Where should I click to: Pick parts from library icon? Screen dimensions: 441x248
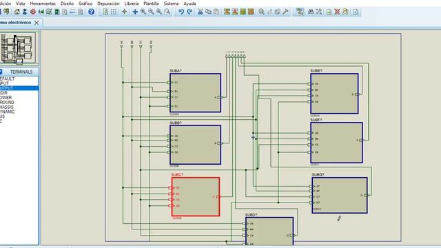click(x=261, y=12)
